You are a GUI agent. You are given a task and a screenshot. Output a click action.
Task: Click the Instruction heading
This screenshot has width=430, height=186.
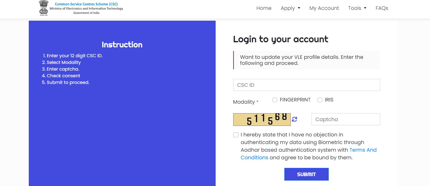[122, 45]
